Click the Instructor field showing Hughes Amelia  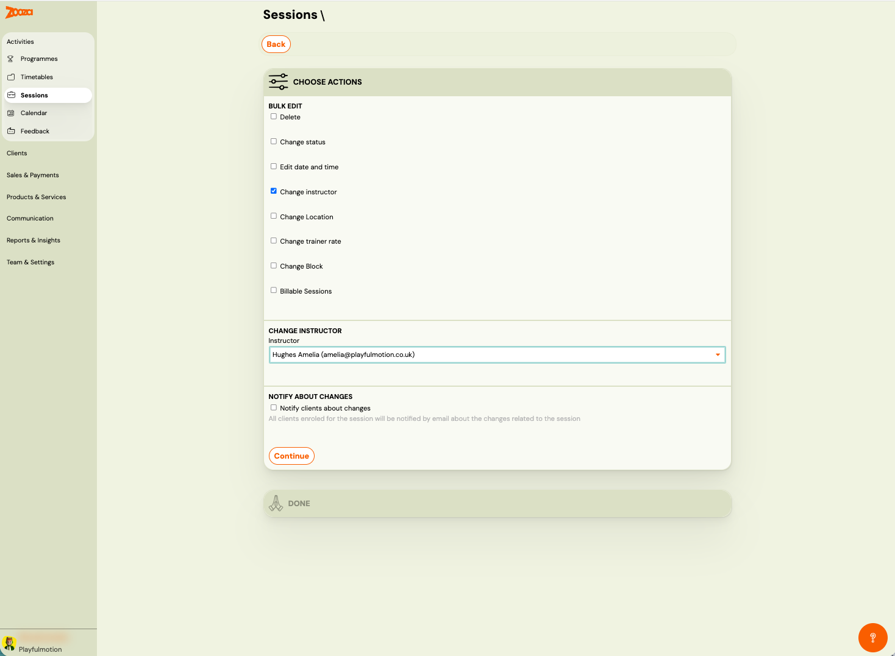(x=497, y=354)
